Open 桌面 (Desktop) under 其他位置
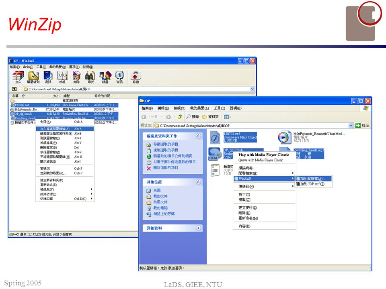 pyautogui.click(x=154, y=190)
